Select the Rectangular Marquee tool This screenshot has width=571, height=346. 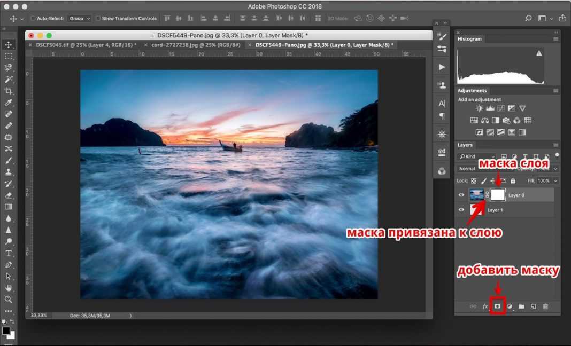pyautogui.click(x=9, y=56)
